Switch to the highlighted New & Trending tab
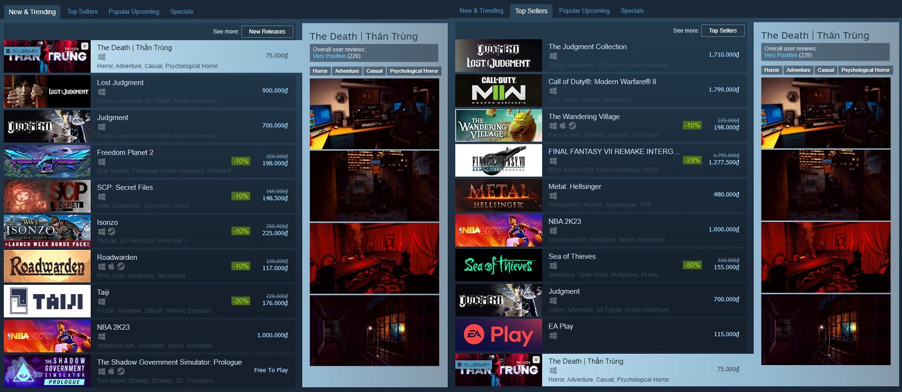Viewport: 902px width, 392px height. point(32,11)
